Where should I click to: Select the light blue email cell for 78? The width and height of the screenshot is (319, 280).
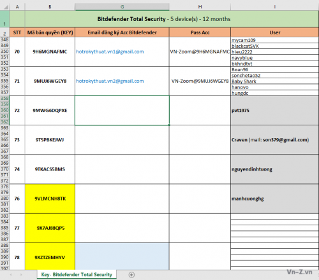pos(122,256)
